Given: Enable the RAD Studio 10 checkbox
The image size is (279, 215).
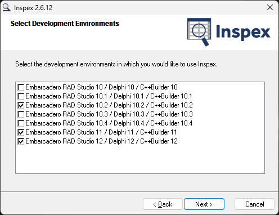Looking at the screenshot, I should coord(21,87).
